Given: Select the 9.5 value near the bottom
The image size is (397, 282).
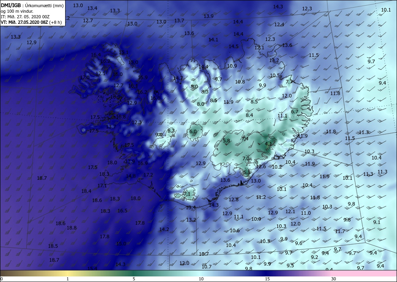Looking at the screenshot, I should click(290, 266).
